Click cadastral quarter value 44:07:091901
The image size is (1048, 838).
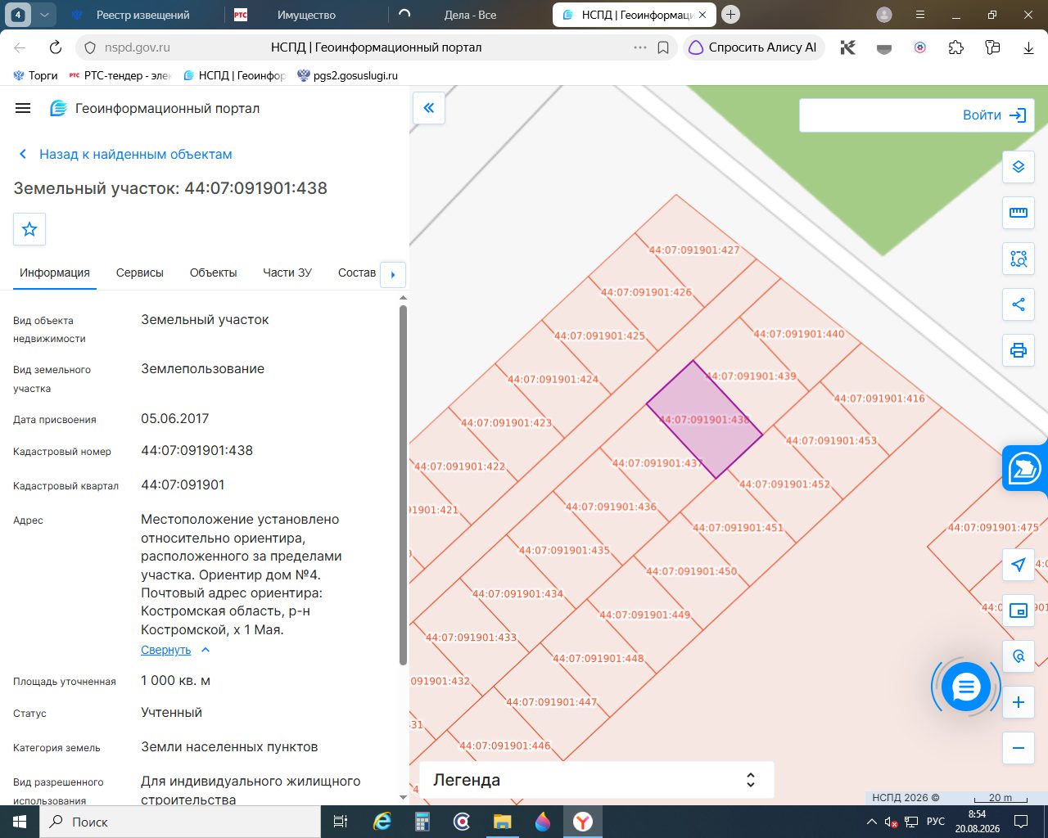click(x=183, y=484)
